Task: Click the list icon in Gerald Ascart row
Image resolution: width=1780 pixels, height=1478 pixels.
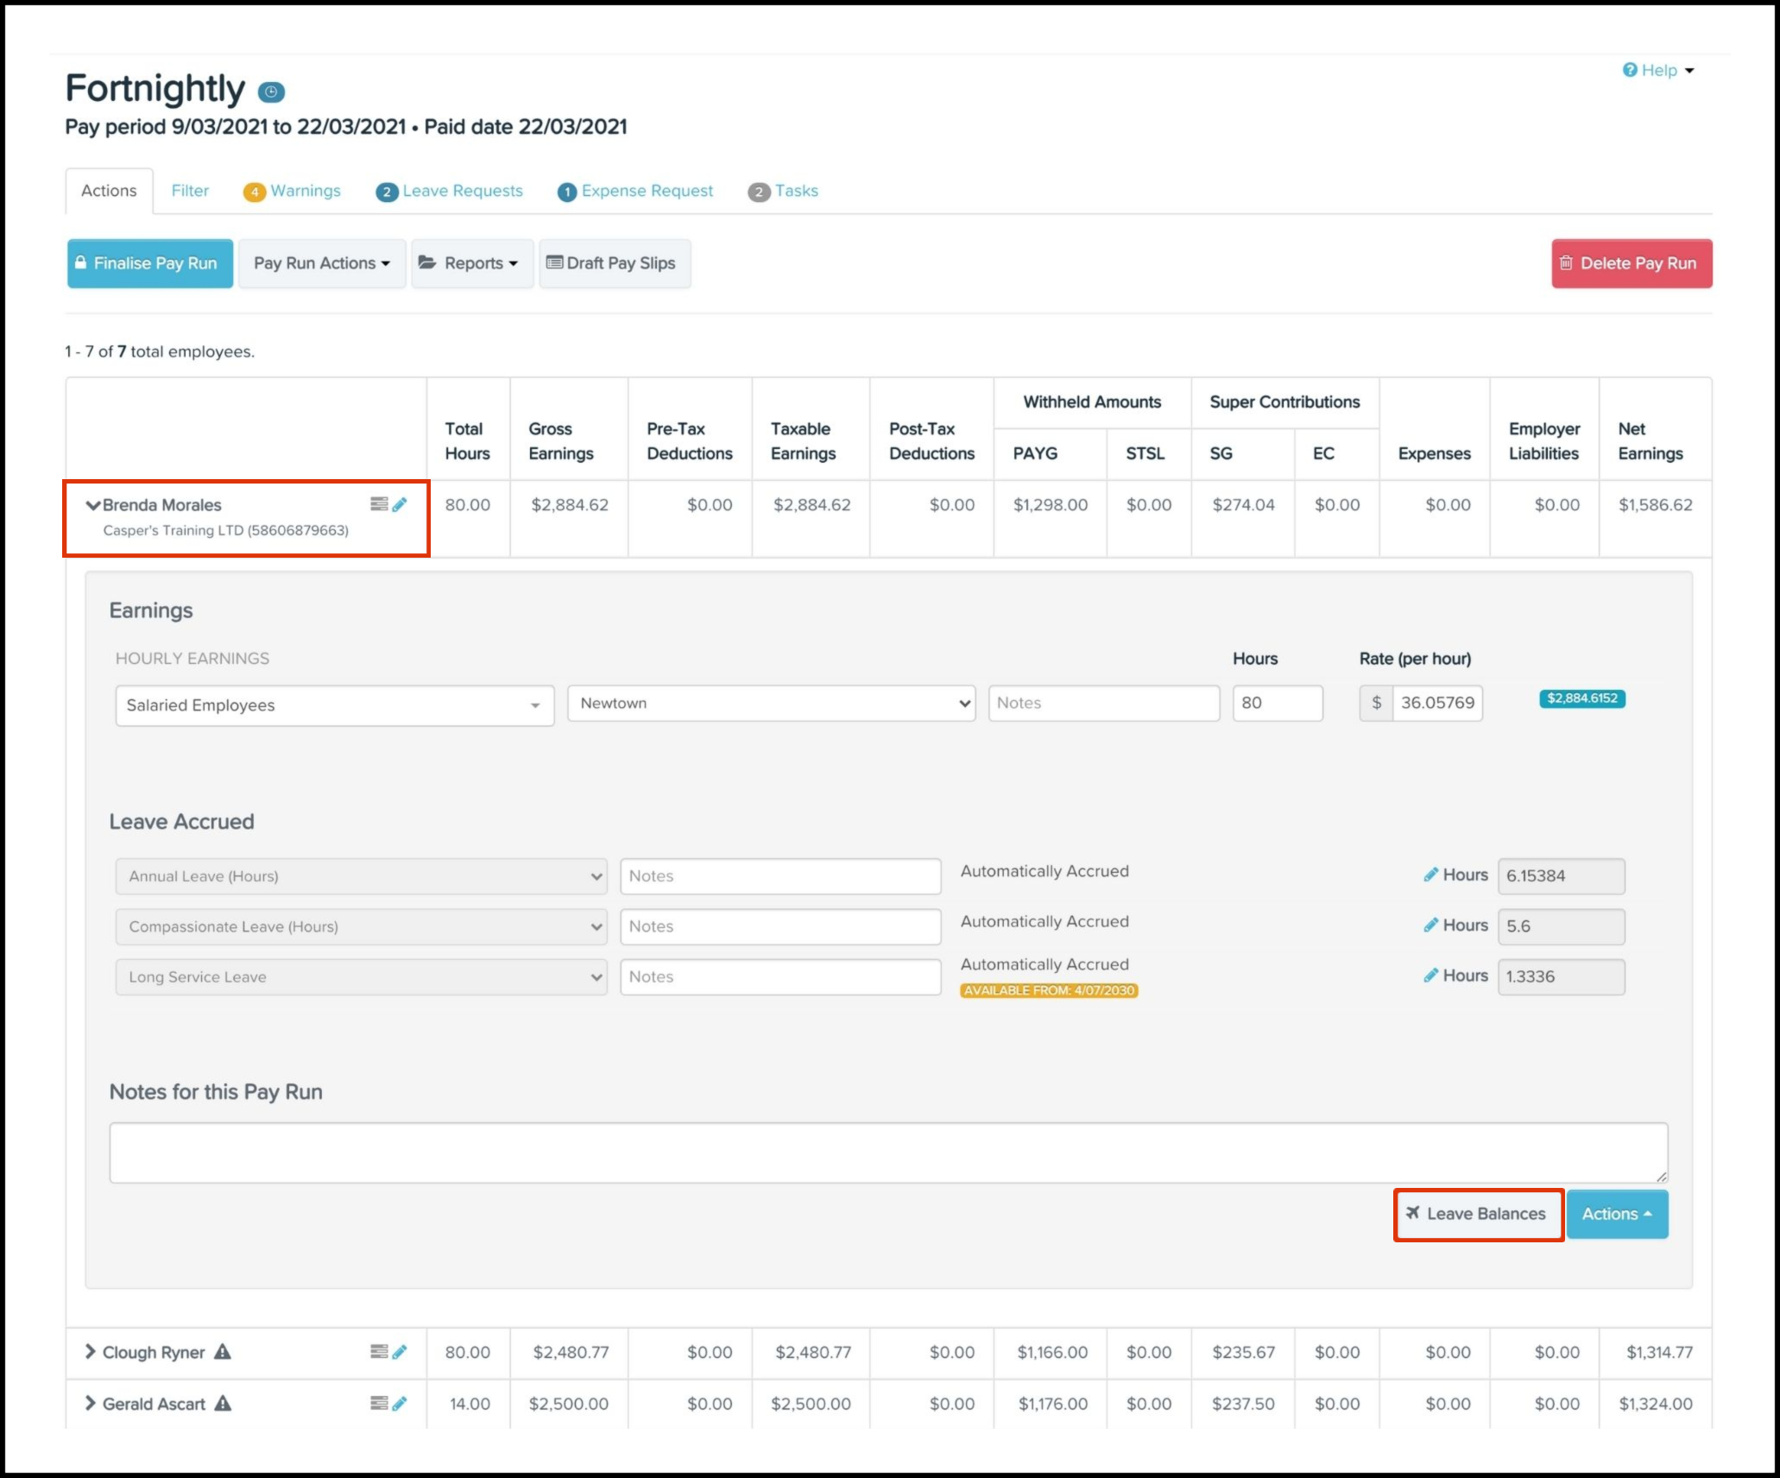Action: click(378, 1404)
